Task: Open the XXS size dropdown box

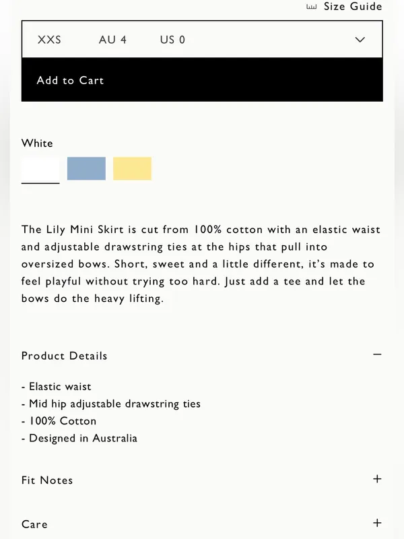Action: [x=202, y=39]
